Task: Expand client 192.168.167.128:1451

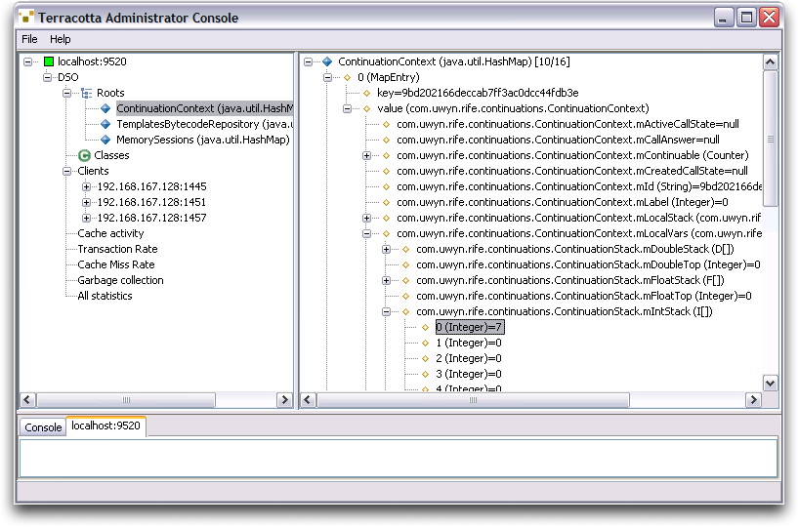Action: (x=87, y=202)
